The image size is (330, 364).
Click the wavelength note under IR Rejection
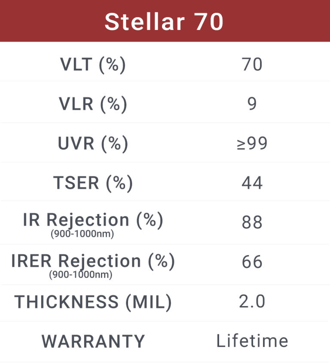pos(82,235)
